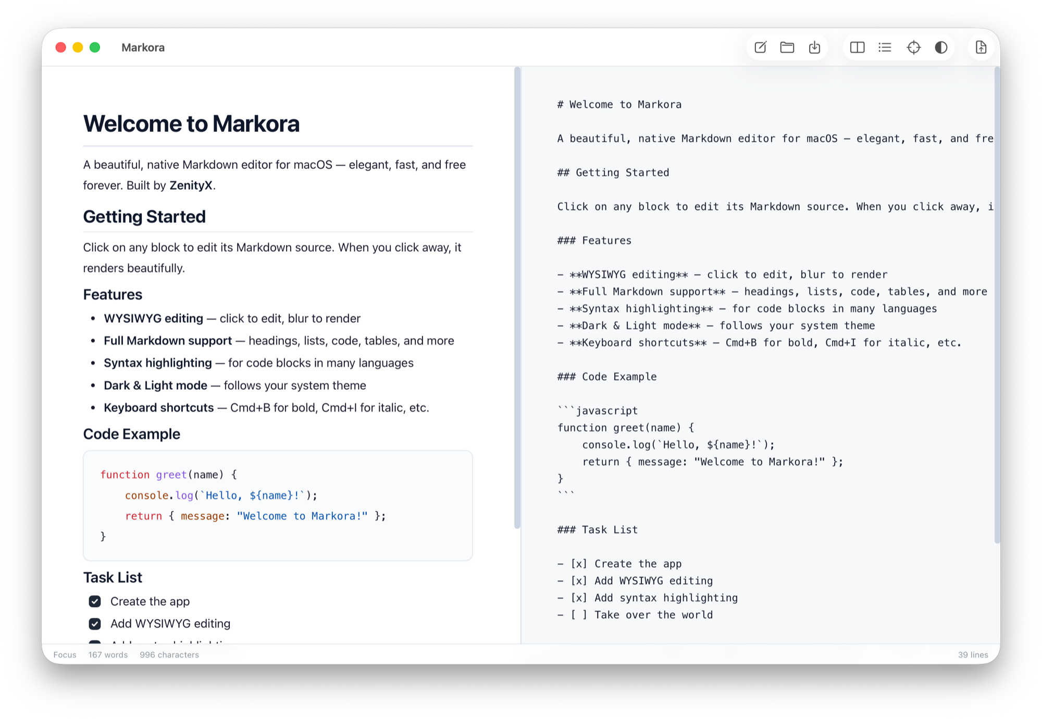Enable focus mode crosshair icon
The width and height of the screenshot is (1042, 719).
(x=914, y=47)
